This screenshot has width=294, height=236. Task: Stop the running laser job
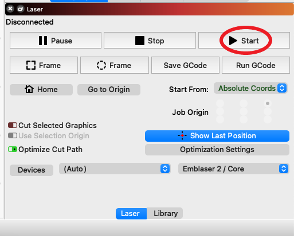pos(150,41)
